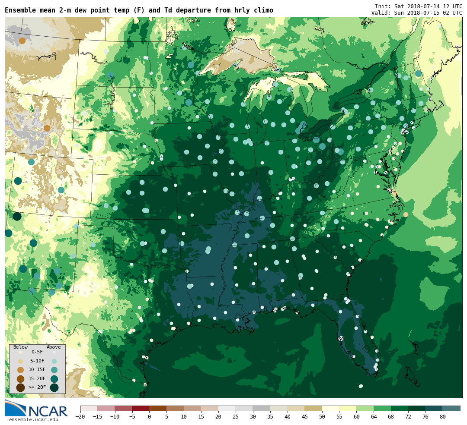Click the 10-15F below tan legend circle
Screen dimensions: 467x425
coord(20,370)
